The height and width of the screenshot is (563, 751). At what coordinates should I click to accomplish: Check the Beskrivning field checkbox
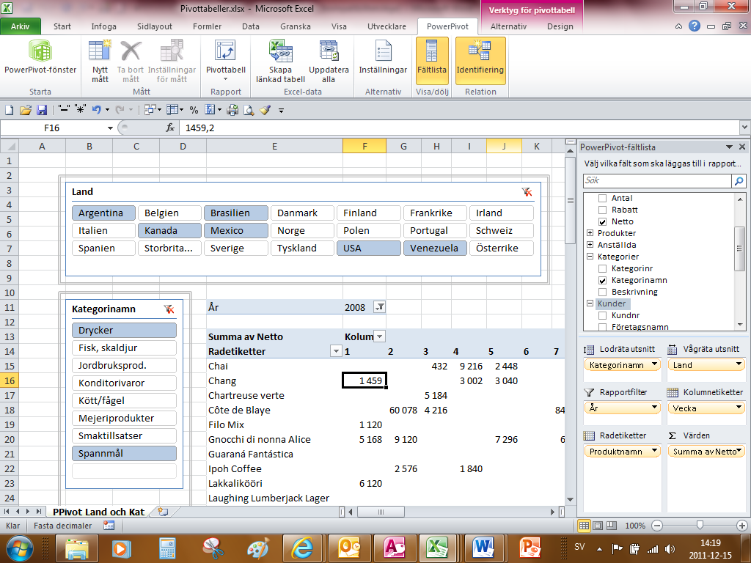pyautogui.click(x=603, y=292)
